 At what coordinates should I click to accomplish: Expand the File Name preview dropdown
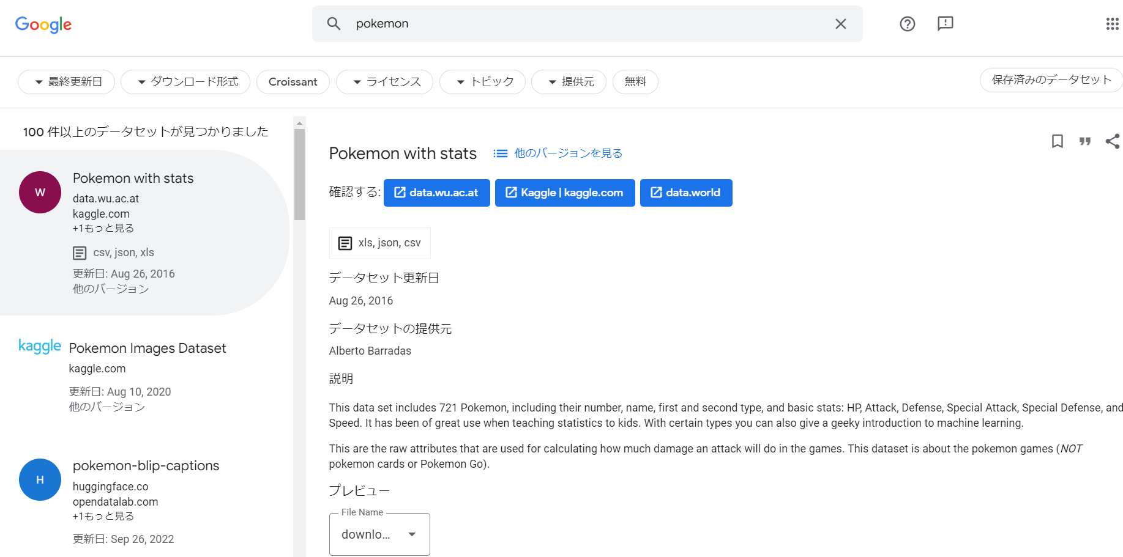coord(379,534)
